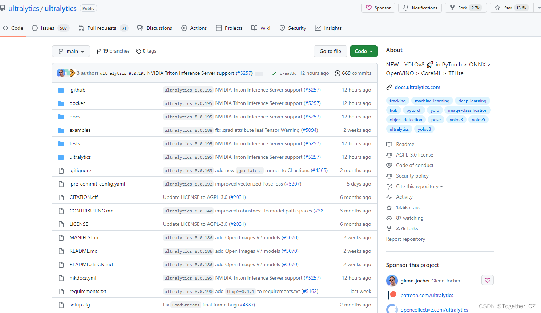Open the Report repository link

pyautogui.click(x=405, y=239)
